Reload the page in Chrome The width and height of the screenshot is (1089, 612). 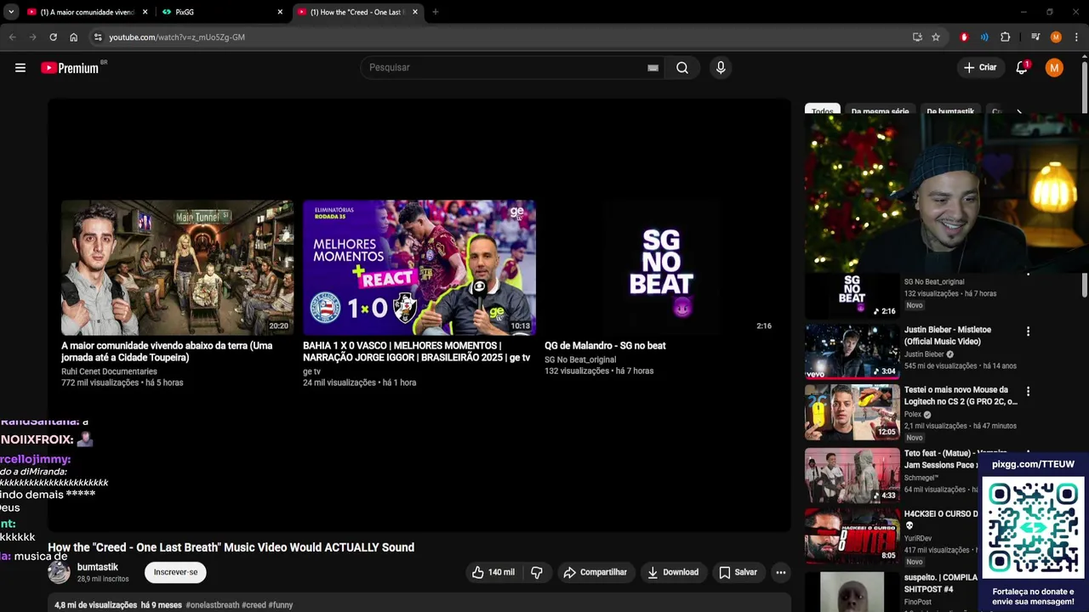53,37
